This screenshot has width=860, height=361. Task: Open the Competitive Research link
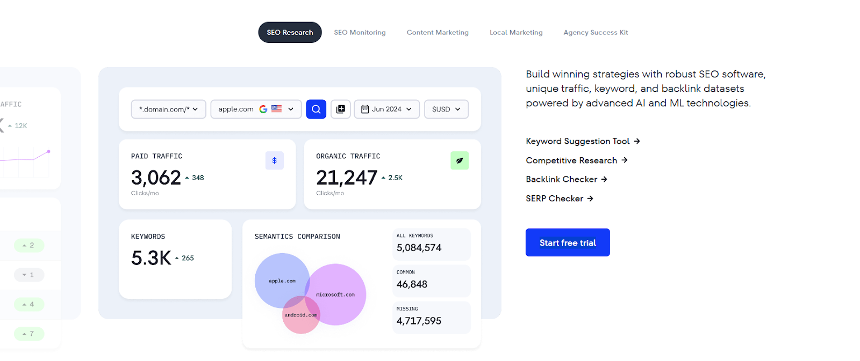coord(577,160)
